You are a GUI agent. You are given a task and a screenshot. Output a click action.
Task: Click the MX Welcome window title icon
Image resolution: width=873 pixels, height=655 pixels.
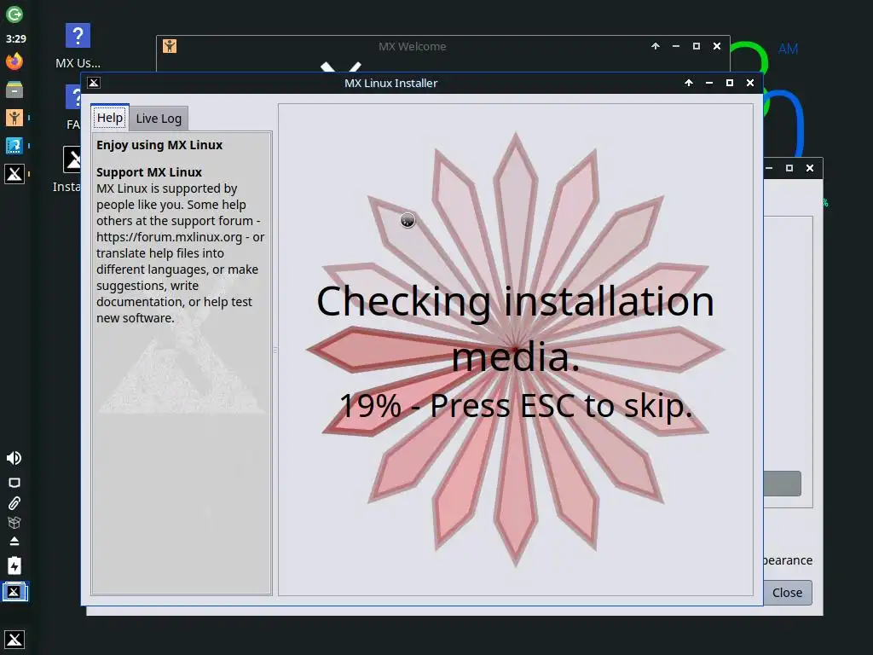coord(170,46)
